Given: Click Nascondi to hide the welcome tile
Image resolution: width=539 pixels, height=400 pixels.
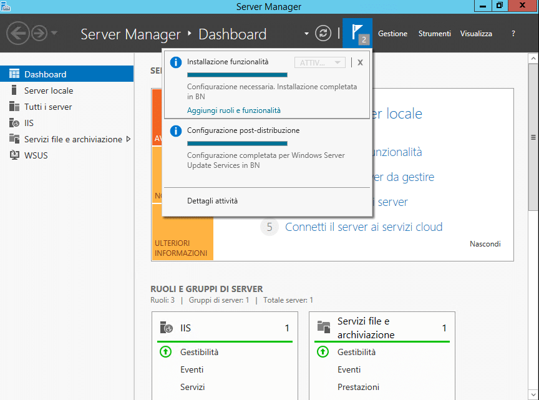Looking at the screenshot, I should click(485, 244).
